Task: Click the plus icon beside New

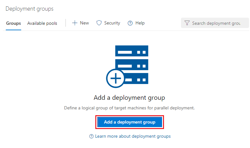Action: [75, 23]
